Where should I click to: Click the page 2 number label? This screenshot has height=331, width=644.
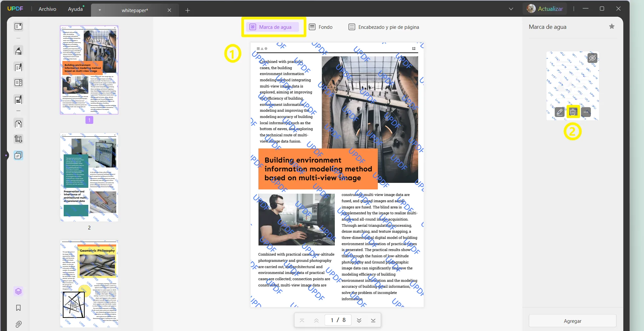pyautogui.click(x=89, y=227)
